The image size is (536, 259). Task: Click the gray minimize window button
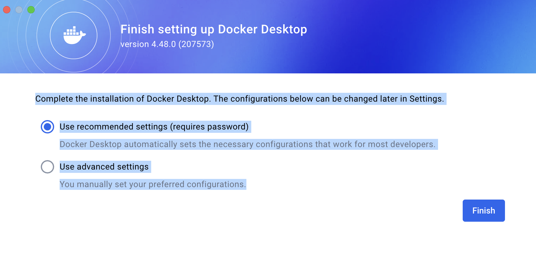[19, 10]
